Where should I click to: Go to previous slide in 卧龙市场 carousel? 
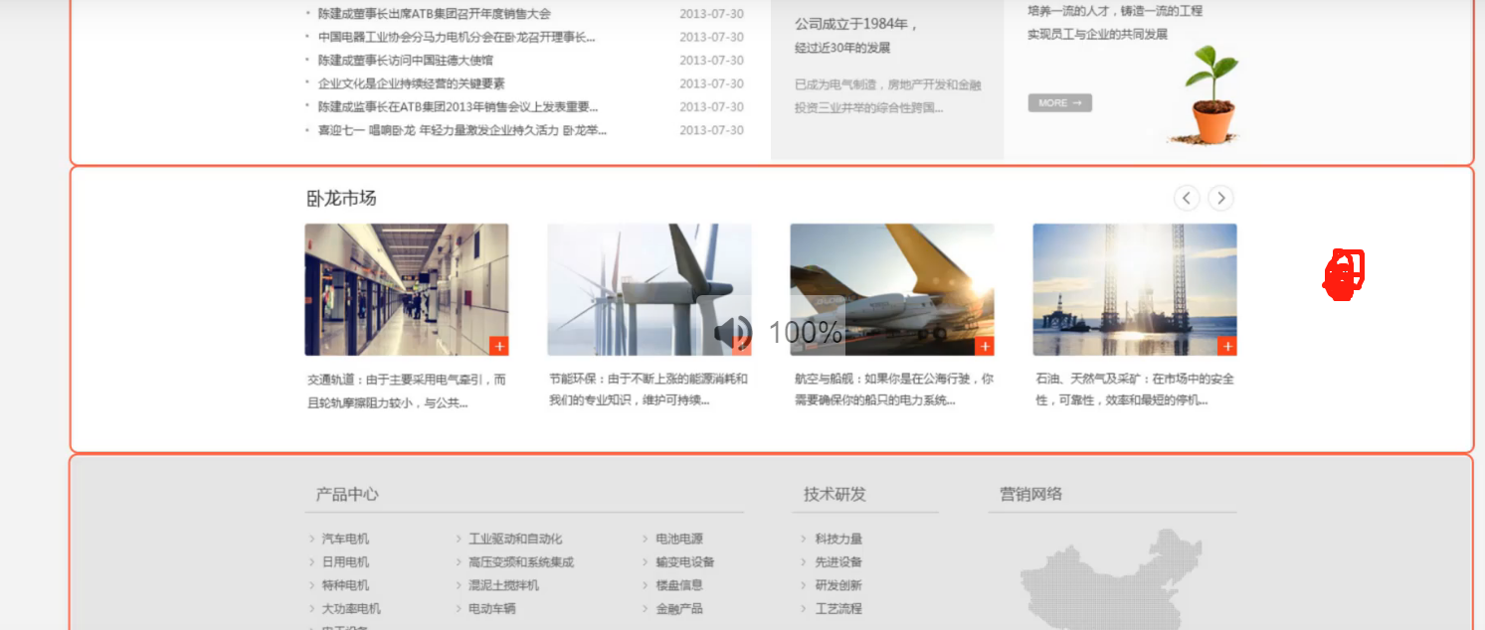coord(1187,198)
